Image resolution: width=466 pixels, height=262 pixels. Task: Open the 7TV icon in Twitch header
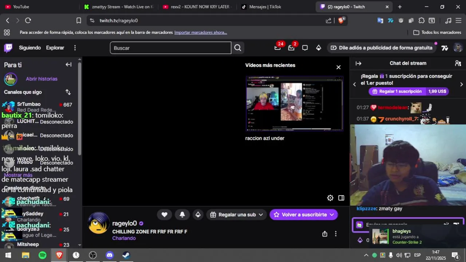[x=445, y=48]
